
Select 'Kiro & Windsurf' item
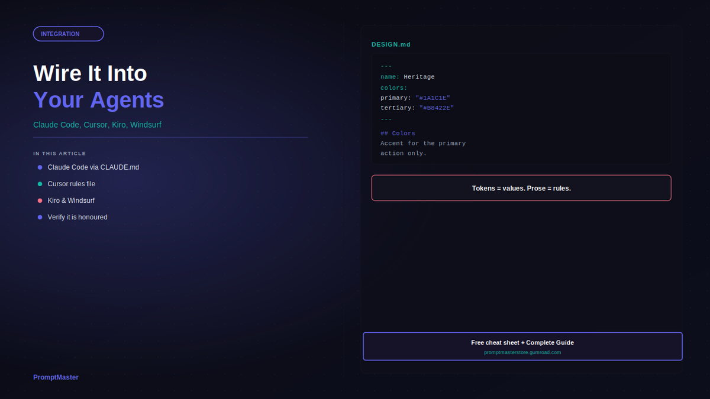pos(71,200)
